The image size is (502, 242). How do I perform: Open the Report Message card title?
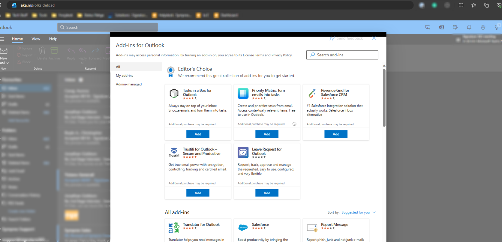[x=335, y=225]
